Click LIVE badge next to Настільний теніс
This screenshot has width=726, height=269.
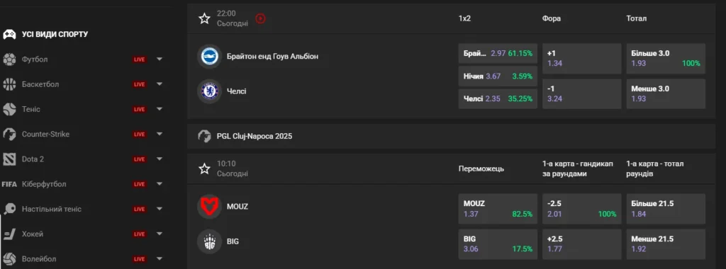tap(140, 209)
